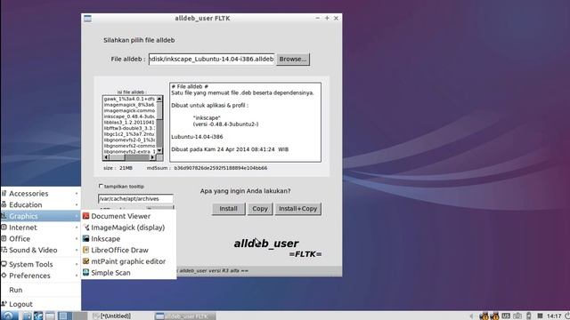Screen dimensions: 570x320
Task: Click the battery tray icon
Action: [529, 316]
